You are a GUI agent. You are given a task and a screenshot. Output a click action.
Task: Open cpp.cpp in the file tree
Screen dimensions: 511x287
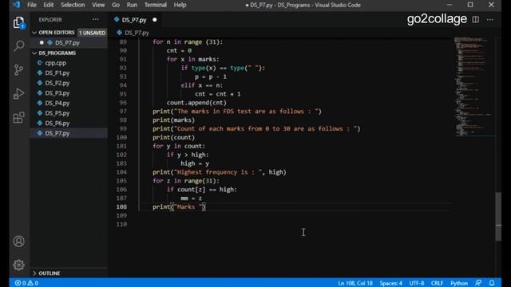[69, 63]
